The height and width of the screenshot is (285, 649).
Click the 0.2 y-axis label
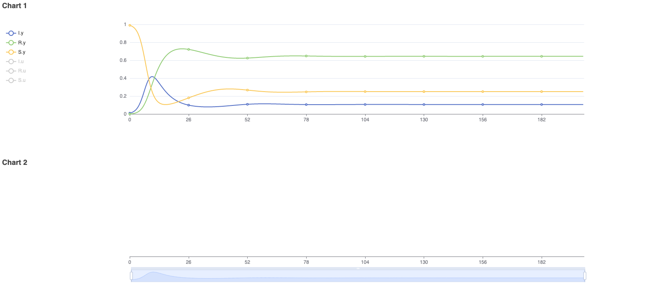pos(123,96)
